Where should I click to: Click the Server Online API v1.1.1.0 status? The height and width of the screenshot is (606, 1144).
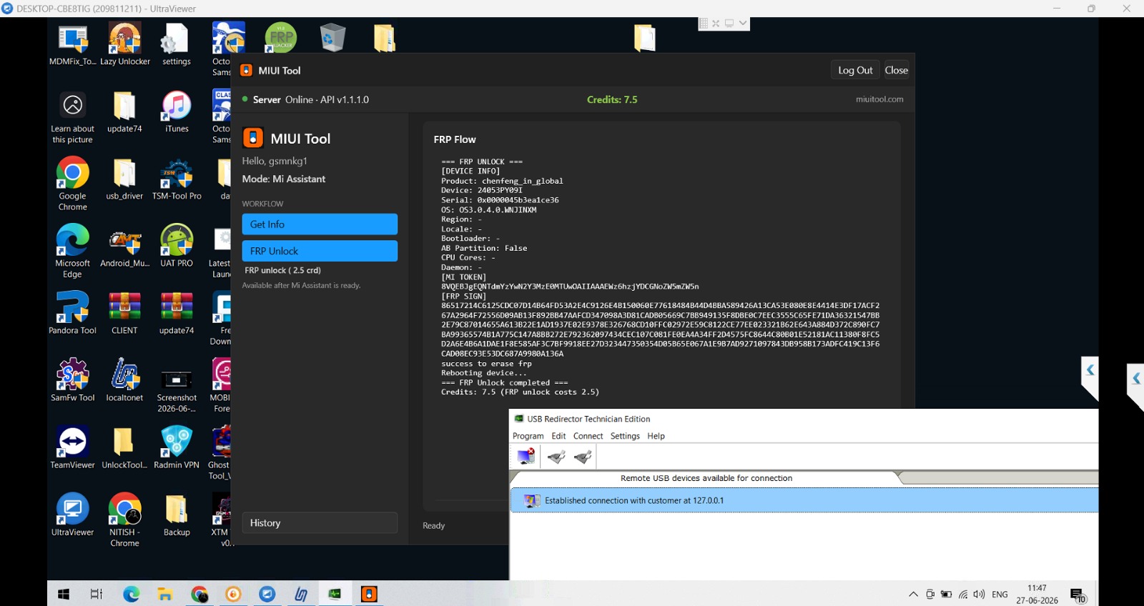pyautogui.click(x=306, y=99)
